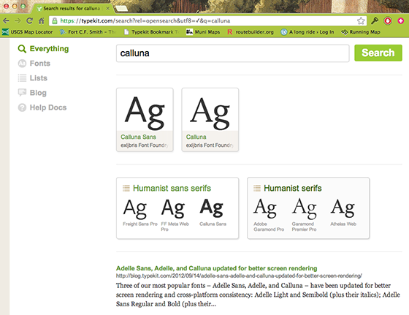
Task: Click list icon beside Humanist serifs
Action: click(x=257, y=188)
